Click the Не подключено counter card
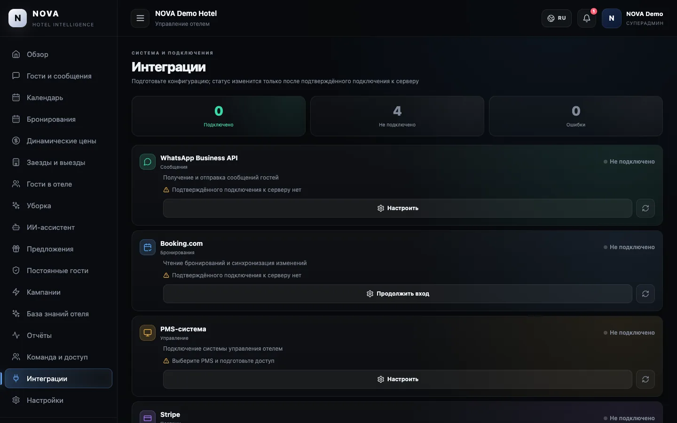Screen dimensions: 677x423 coord(397,116)
